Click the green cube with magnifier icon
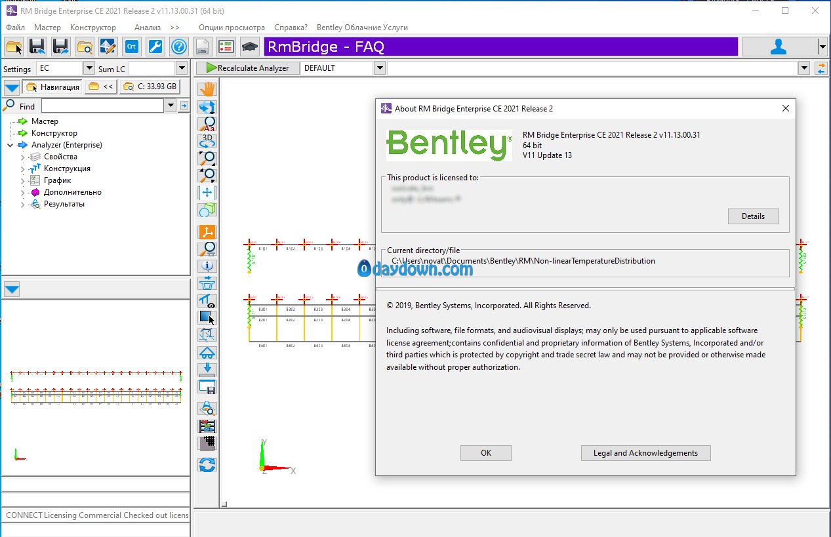The height and width of the screenshot is (537, 831). click(207, 210)
